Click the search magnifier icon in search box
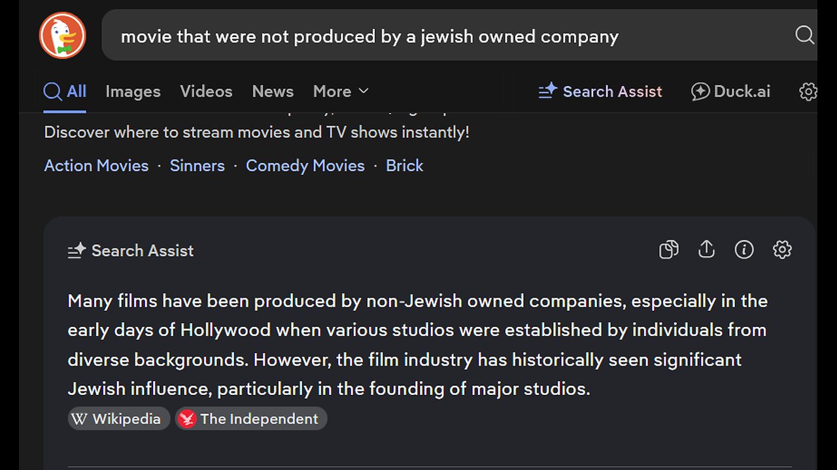 tap(804, 35)
